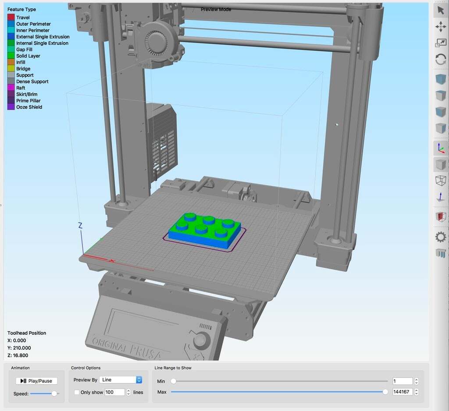Increment the Max line range stepper
This screenshot has height=411, width=449.
coord(417,390)
